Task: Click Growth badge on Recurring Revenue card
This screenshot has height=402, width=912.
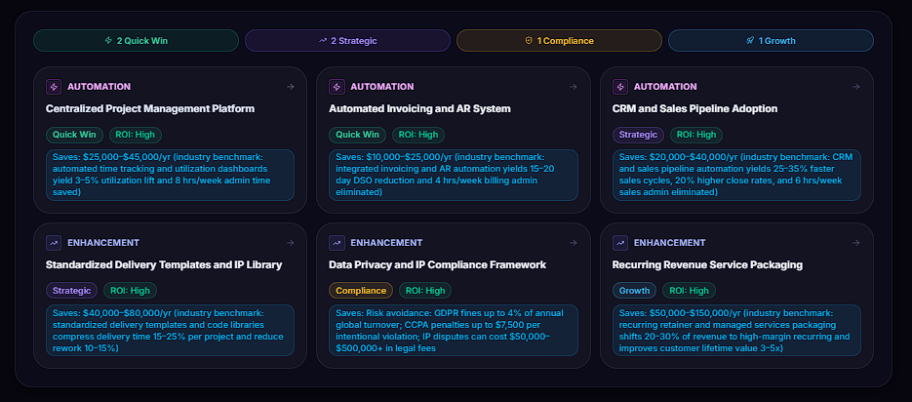Action: point(634,291)
